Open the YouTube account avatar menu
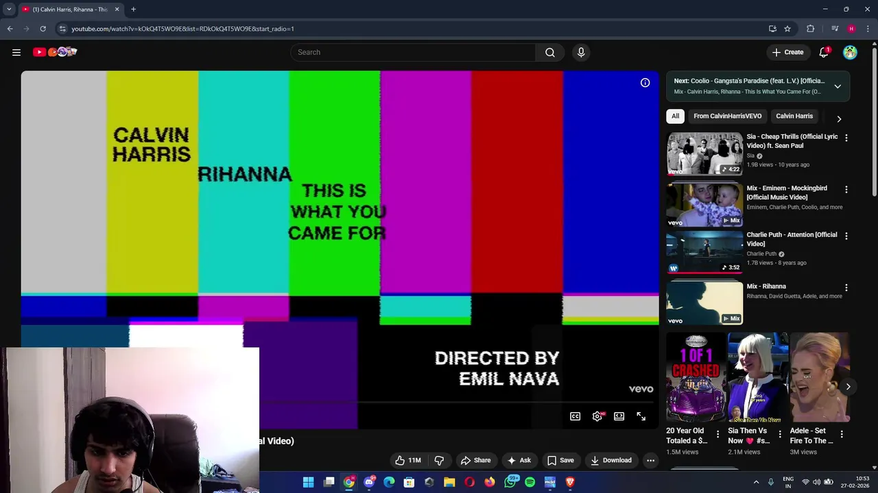 [850, 52]
